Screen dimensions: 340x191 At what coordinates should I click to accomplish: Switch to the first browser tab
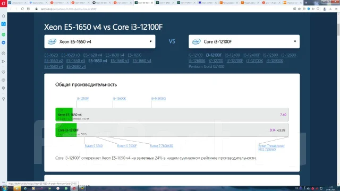tap(17, 3)
